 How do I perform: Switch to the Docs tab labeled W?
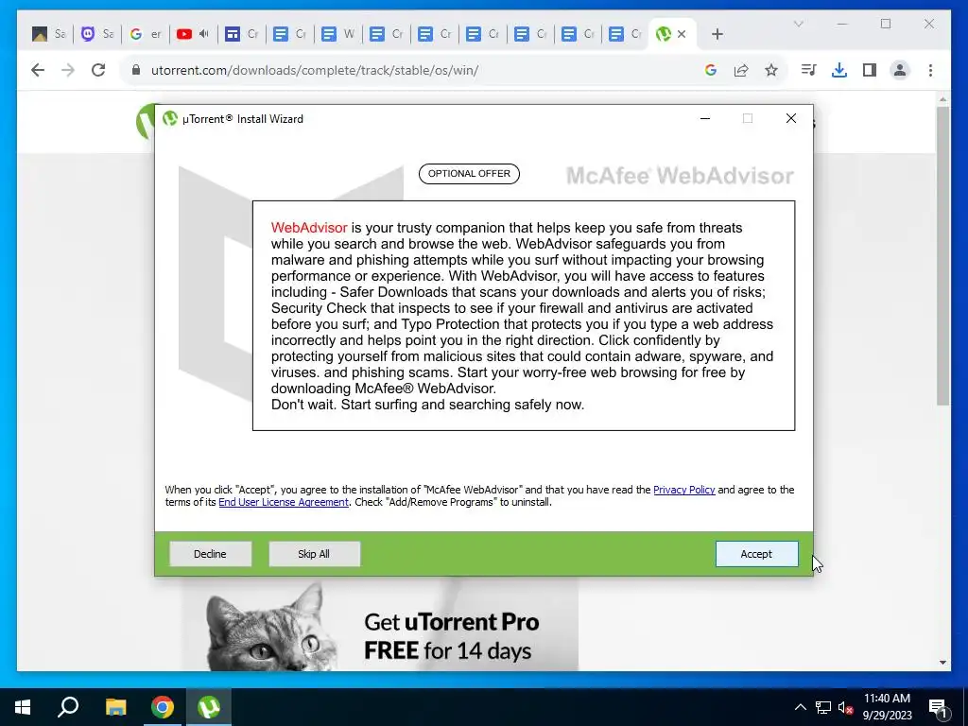[x=337, y=34]
